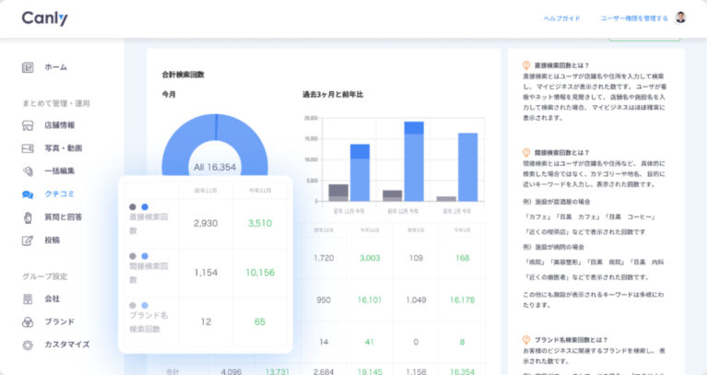
Task: Click the 質問と回答 icon in sidebar
Action: coord(28,217)
